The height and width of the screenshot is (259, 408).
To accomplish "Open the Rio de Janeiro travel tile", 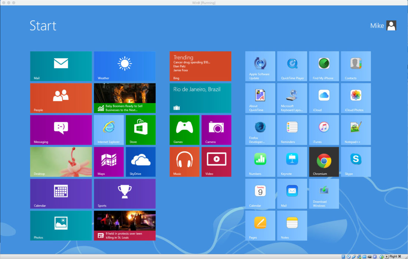I will click(x=200, y=98).
